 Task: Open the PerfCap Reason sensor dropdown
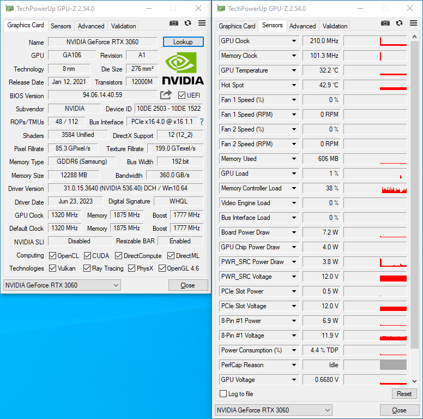click(294, 365)
